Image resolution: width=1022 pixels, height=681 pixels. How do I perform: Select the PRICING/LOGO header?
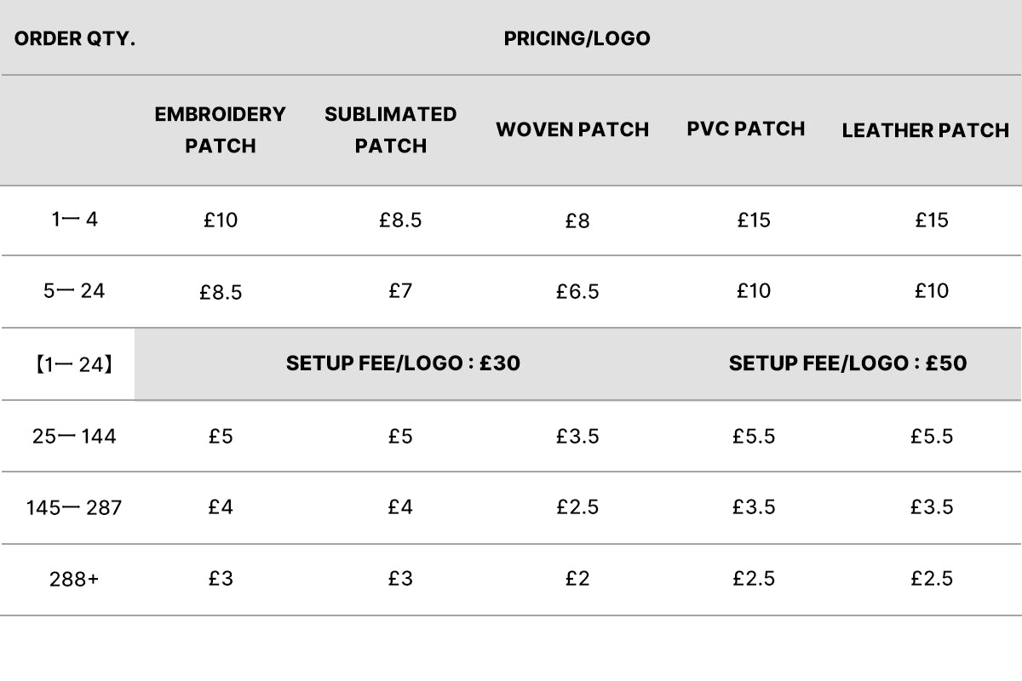pyautogui.click(x=577, y=38)
